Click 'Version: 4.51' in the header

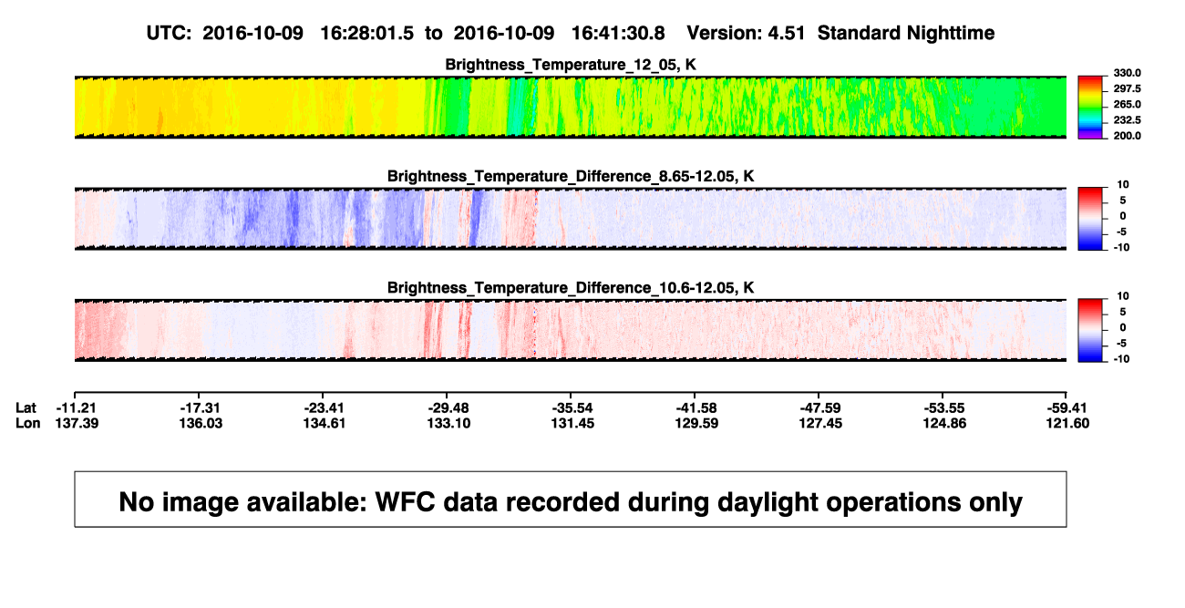click(746, 33)
